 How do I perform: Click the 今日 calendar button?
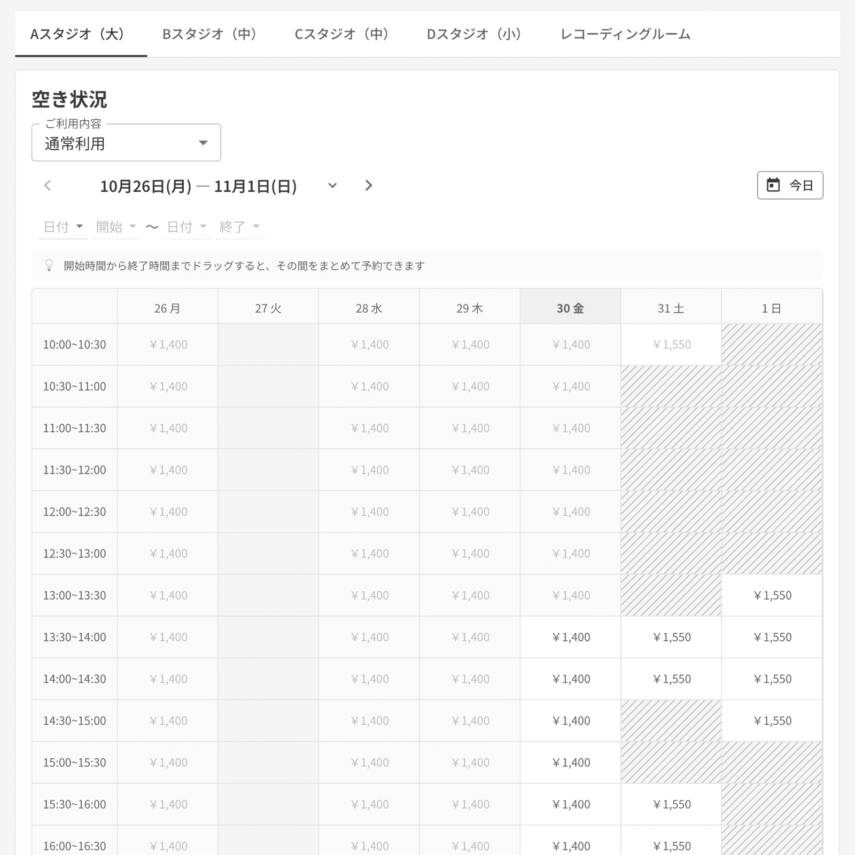(790, 185)
